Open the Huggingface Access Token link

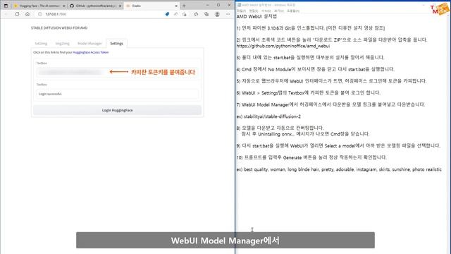click(91, 52)
